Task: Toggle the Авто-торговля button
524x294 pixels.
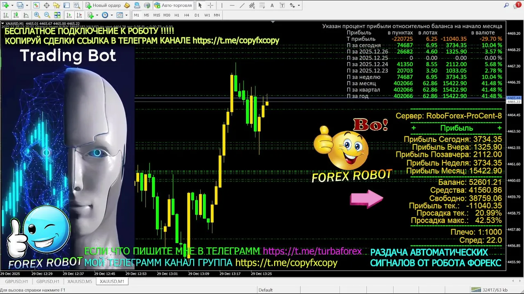Action: 173,5
